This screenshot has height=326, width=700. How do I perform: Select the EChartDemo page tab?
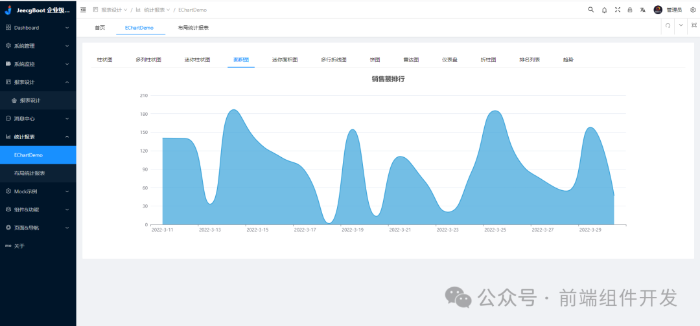[139, 28]
